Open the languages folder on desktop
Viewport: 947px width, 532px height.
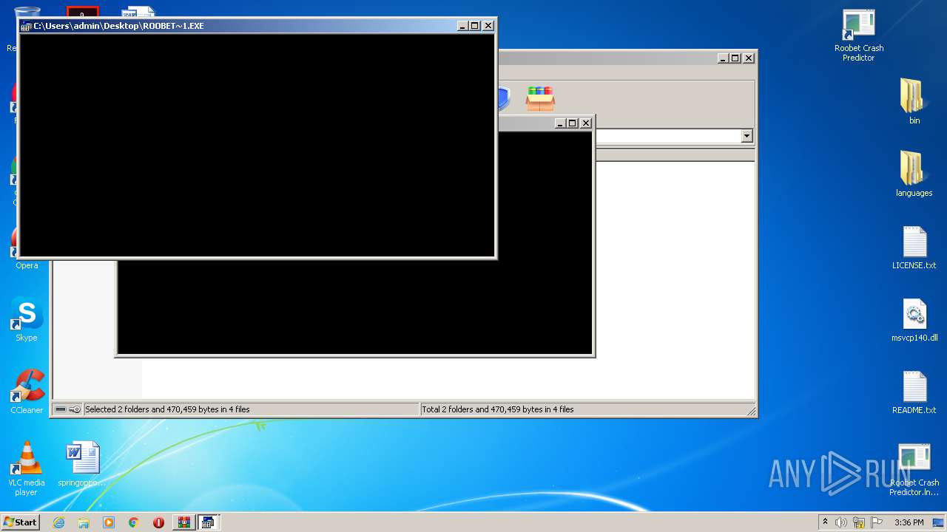(914, 174)
